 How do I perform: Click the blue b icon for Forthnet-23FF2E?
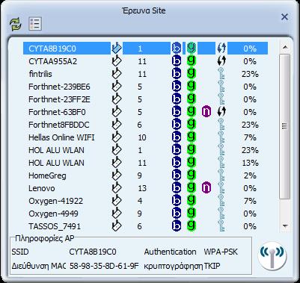177,99
